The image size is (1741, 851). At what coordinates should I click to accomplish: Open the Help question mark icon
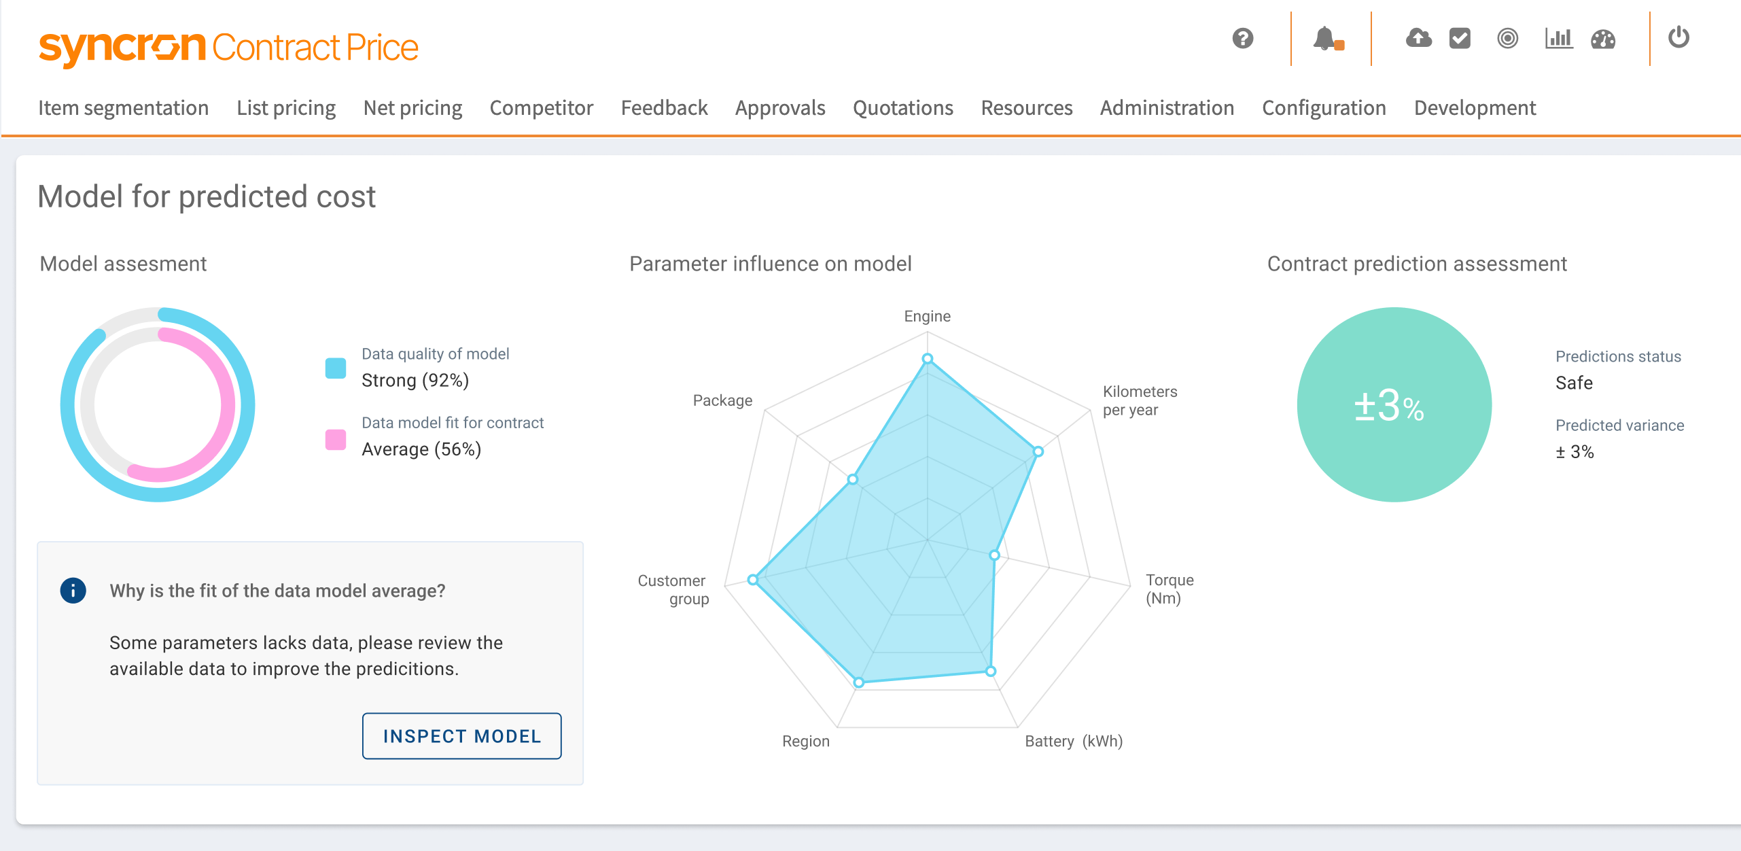point(1244,39)
